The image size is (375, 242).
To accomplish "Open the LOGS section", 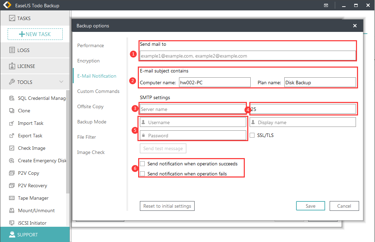I will (35, 50).
